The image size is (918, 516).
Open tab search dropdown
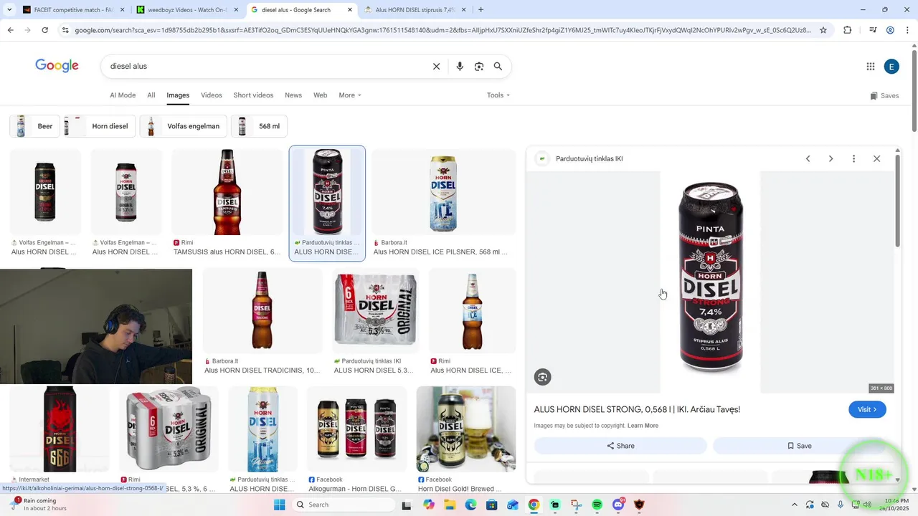(x=9, y=10)
